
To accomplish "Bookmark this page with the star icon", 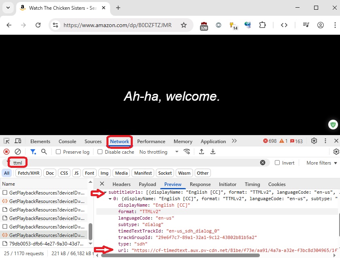I will 184,25.
